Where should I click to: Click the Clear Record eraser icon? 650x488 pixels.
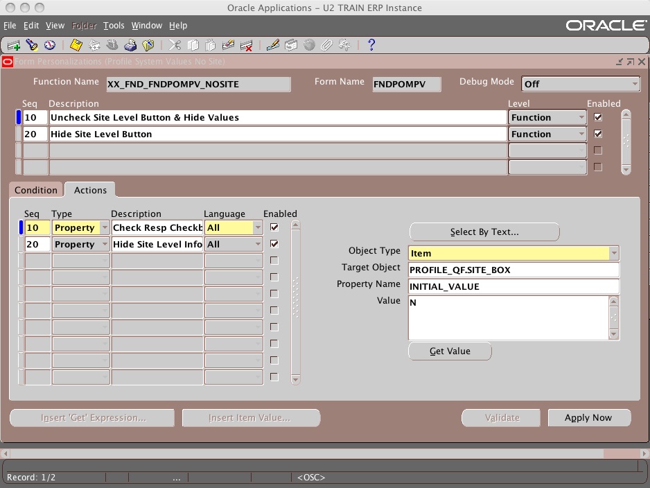pyautogui.click(x=229, y=45)
